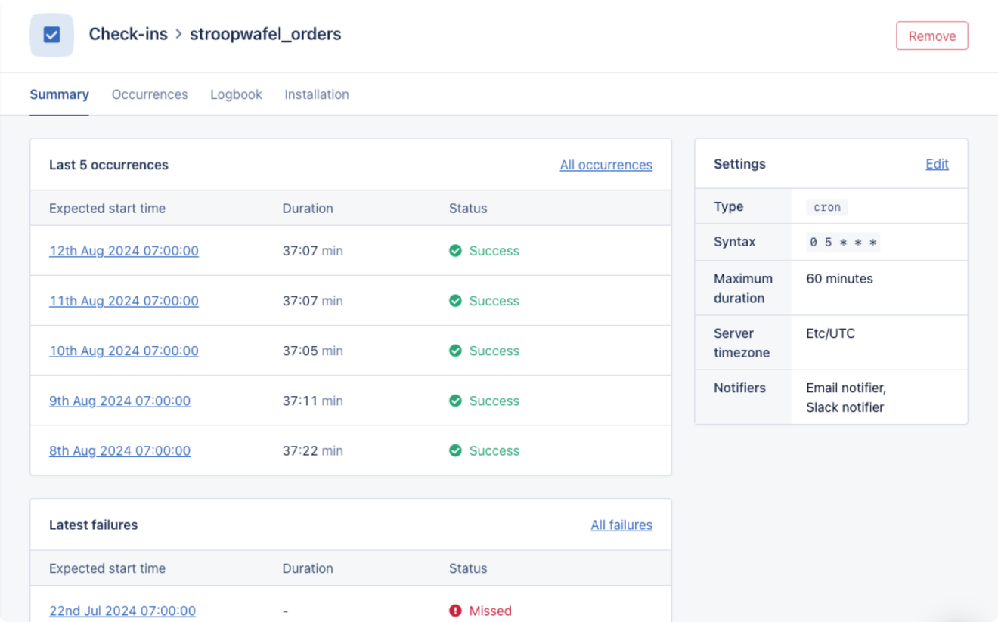Click Success status text in 12th Aug row
The height and width of the screenshot is (622, 998).
(494, 251)
